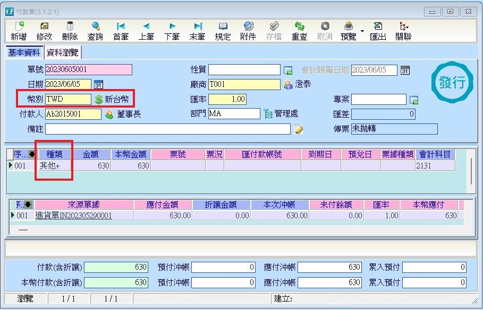483x310 pixels.
Task: Click the 種類 column header
Action: tap(54, 154)
